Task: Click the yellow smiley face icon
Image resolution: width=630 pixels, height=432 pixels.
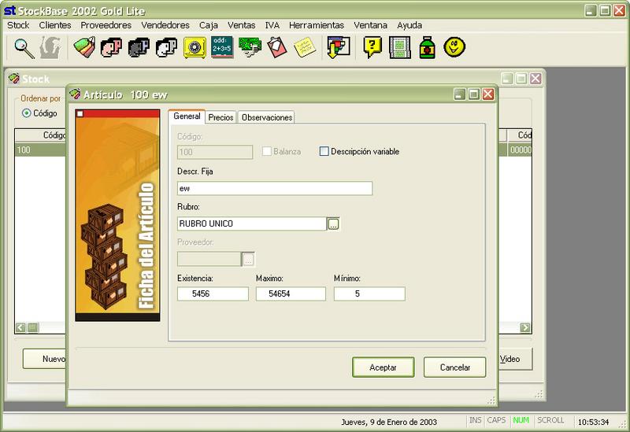Action: tap(454, 47)
